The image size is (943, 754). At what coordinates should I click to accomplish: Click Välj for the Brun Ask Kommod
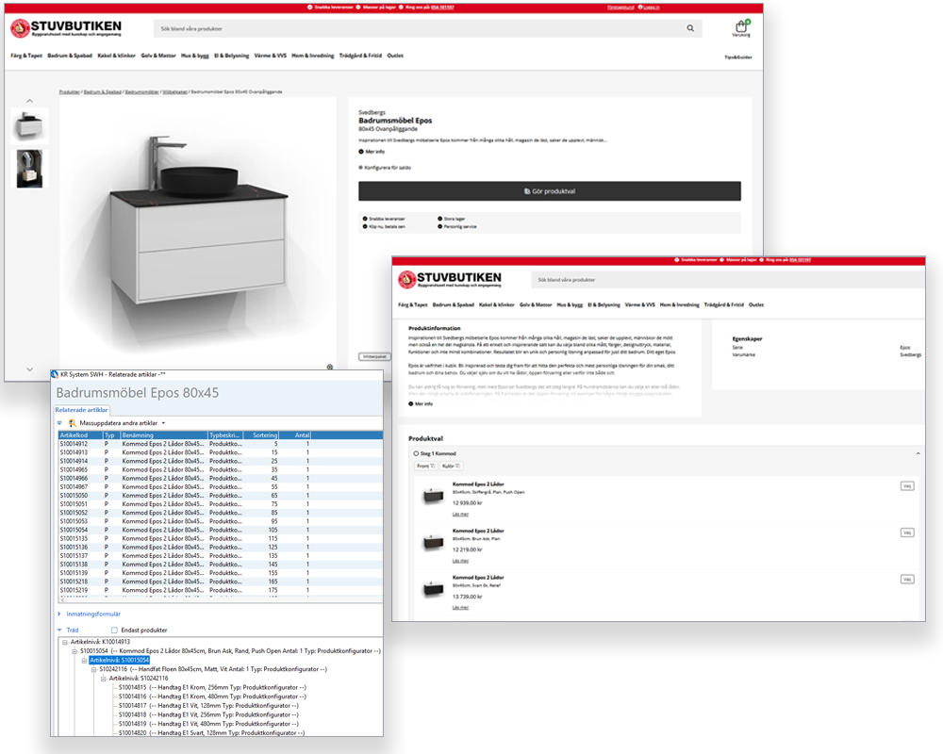907,533
